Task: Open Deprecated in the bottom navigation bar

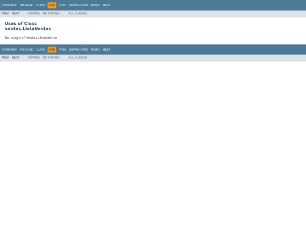Action: (x=78, y=50)
